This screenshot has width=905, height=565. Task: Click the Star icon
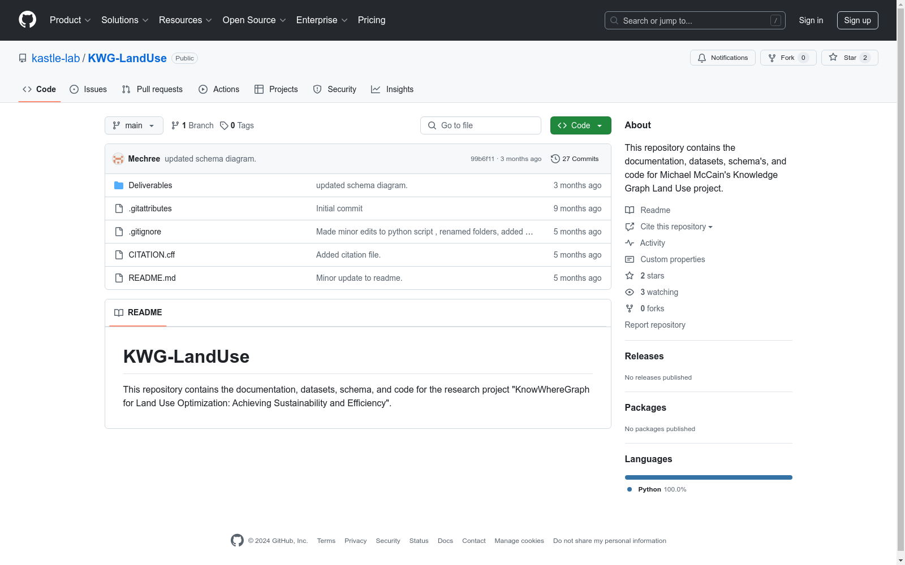tap(833, 57)
